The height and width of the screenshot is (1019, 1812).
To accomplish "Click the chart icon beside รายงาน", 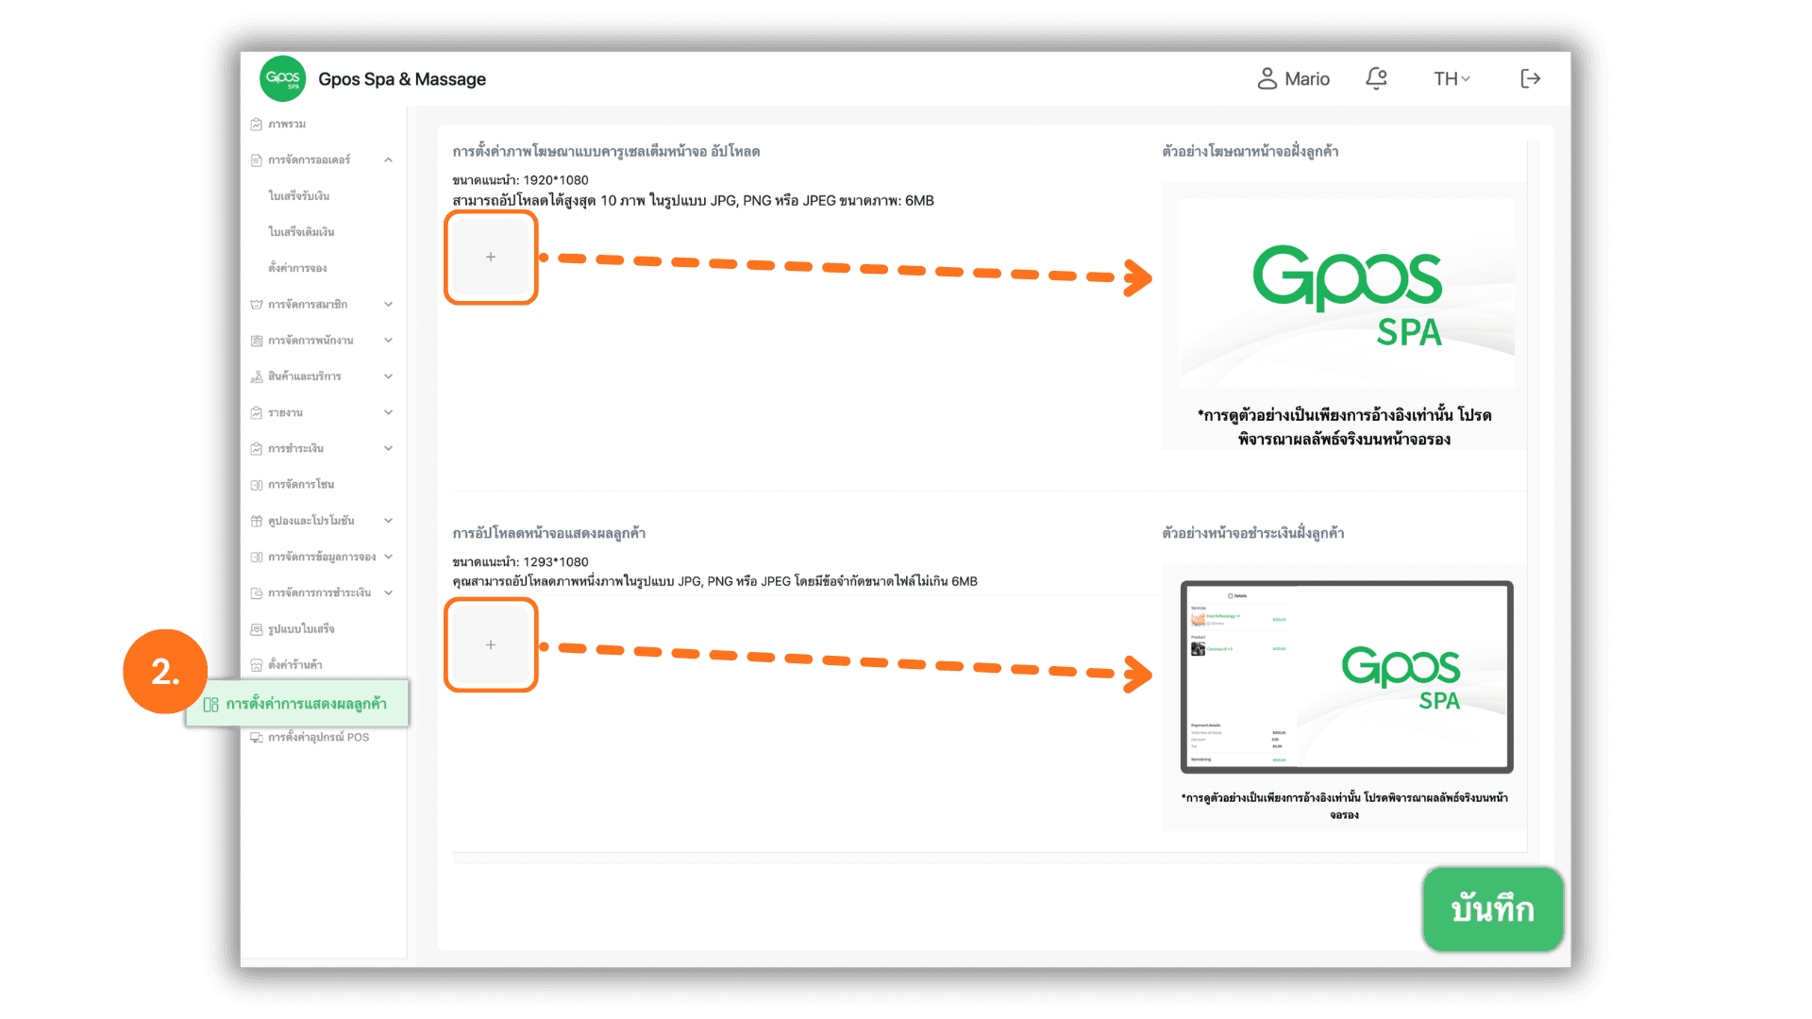I will (x=256, y=413).
